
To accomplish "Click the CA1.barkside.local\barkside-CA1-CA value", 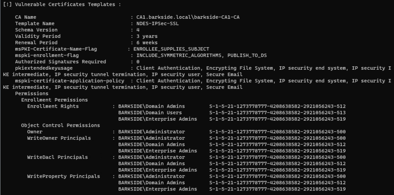I will click(190, 17).
